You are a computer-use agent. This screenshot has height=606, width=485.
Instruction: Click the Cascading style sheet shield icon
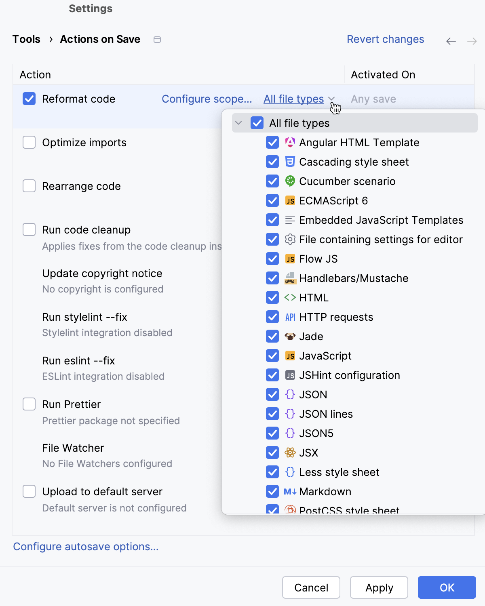click(290, 162)
